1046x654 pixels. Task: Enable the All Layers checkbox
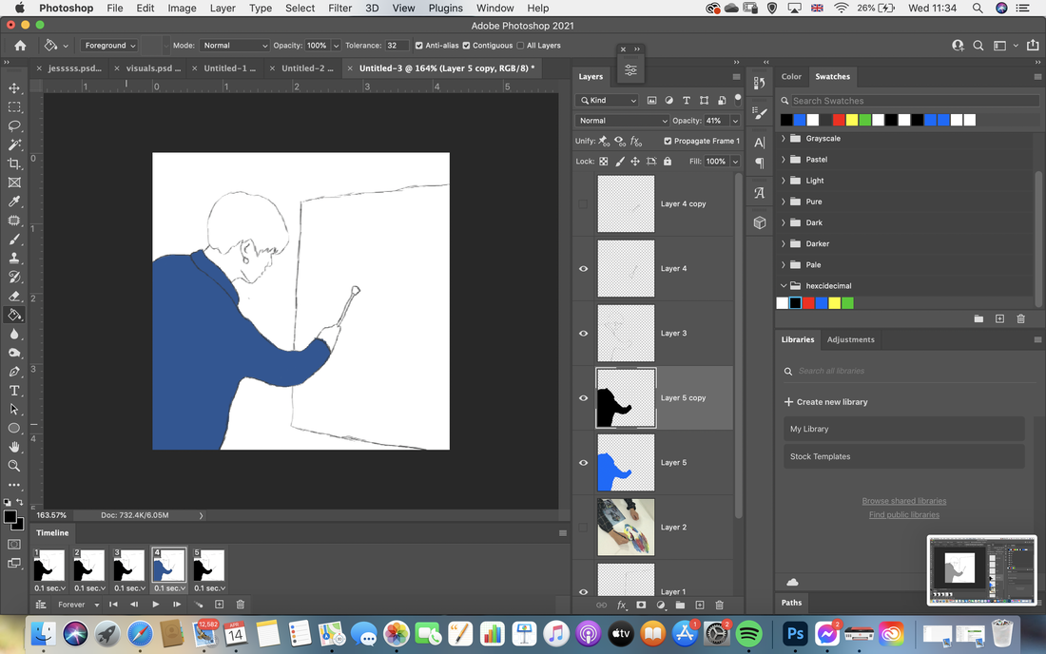coord(520,46)
